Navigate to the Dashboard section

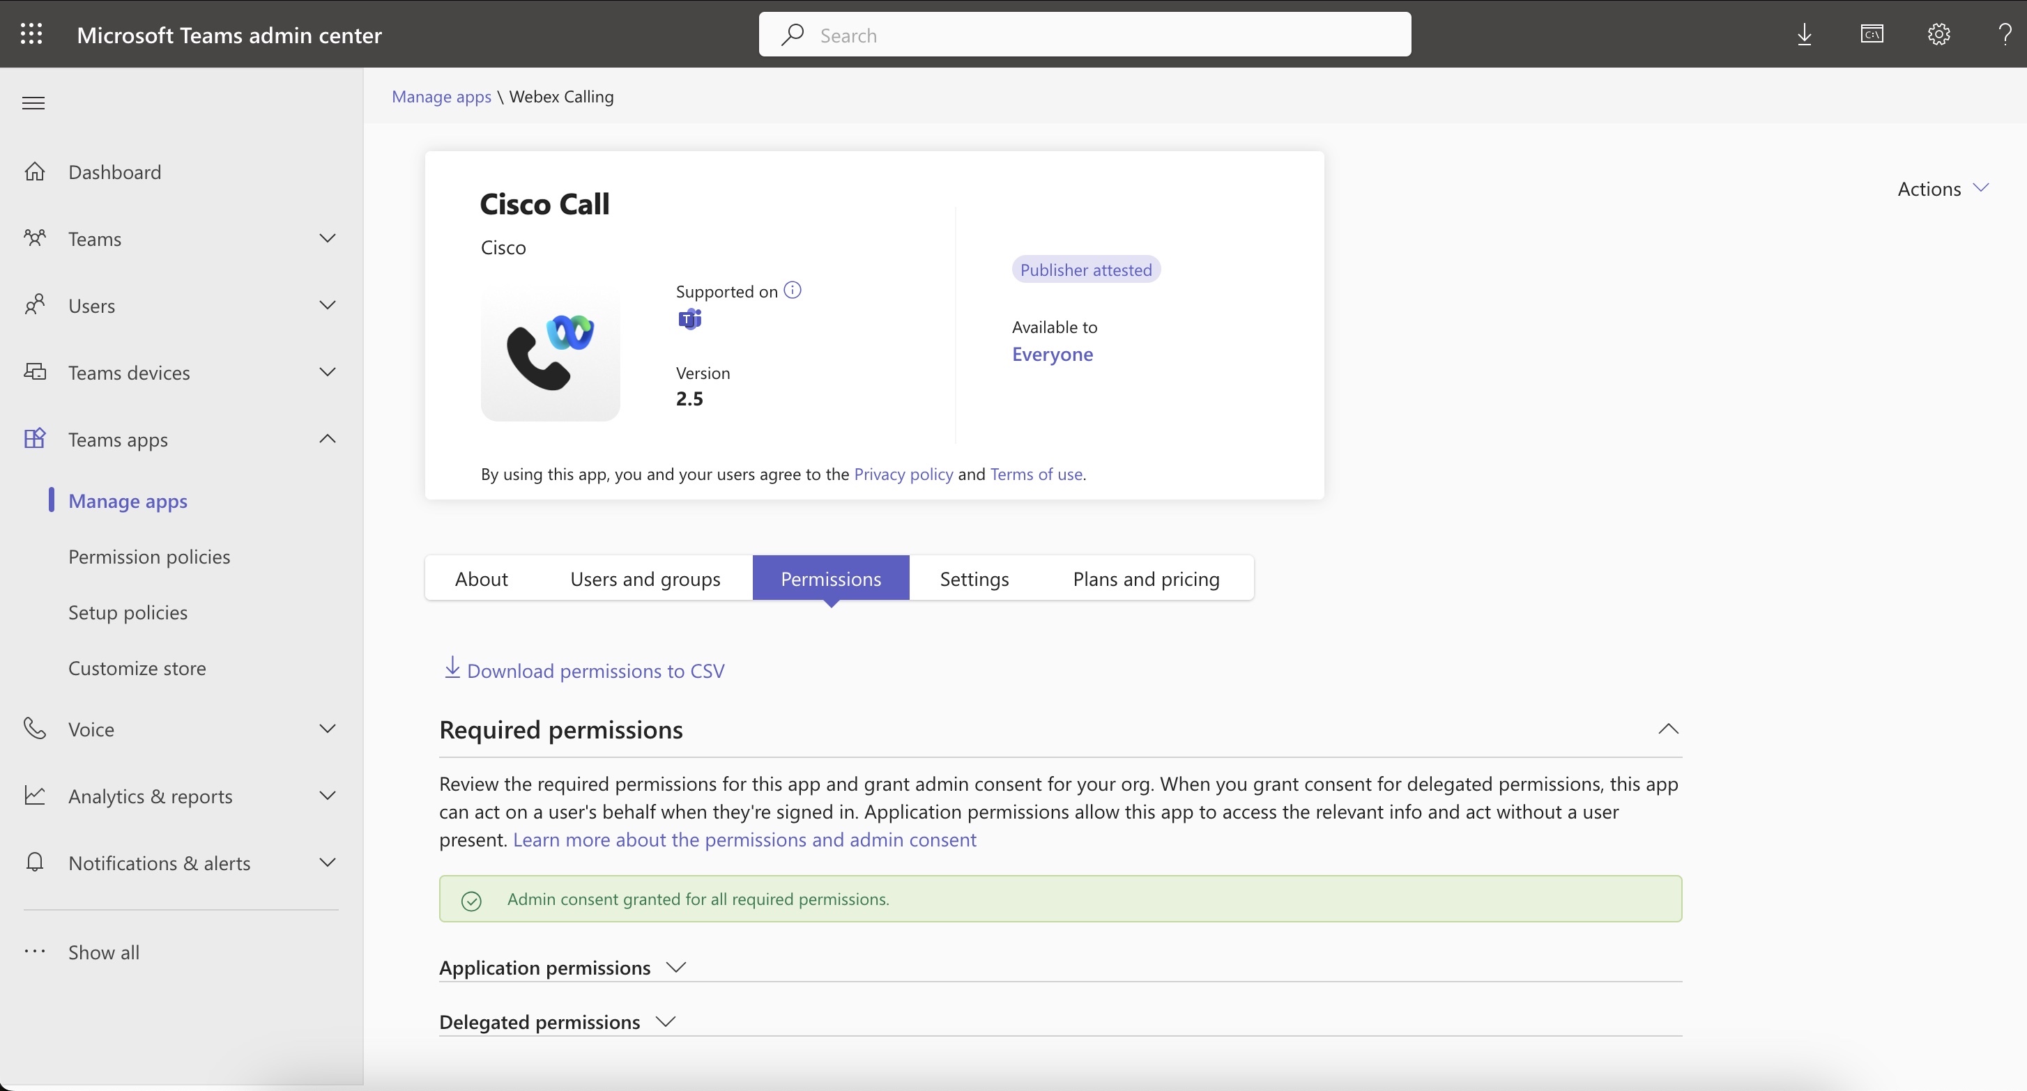(114, 171)
